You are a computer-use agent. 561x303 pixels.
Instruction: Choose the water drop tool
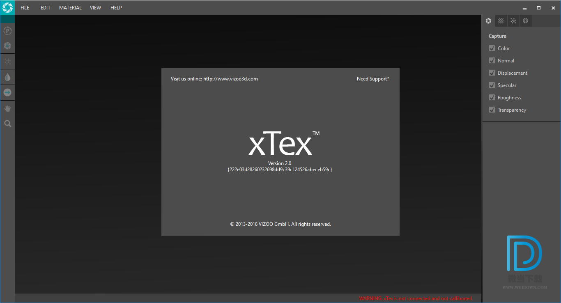[x=7, y=77]
